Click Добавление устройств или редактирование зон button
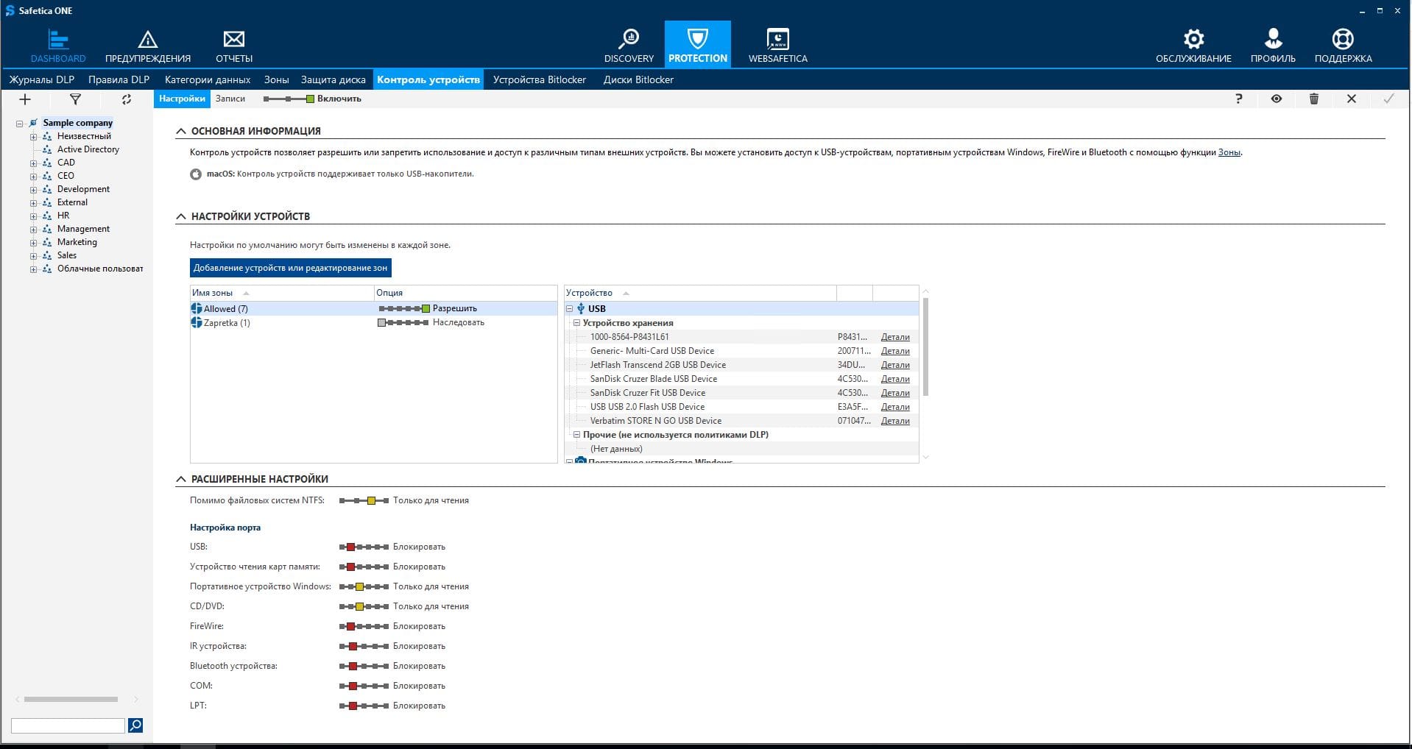The height and width of the screenshot is (749, 1412). 290,268
